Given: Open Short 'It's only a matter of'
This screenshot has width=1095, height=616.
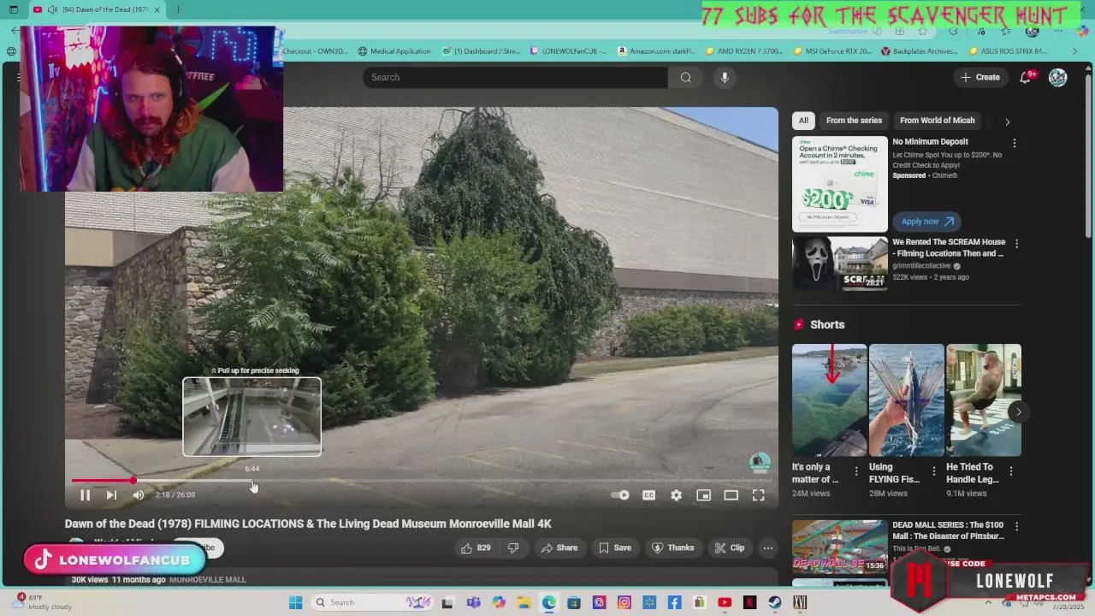Looking at the screenshot, I should pyautogui.click(x=829, y=400).
